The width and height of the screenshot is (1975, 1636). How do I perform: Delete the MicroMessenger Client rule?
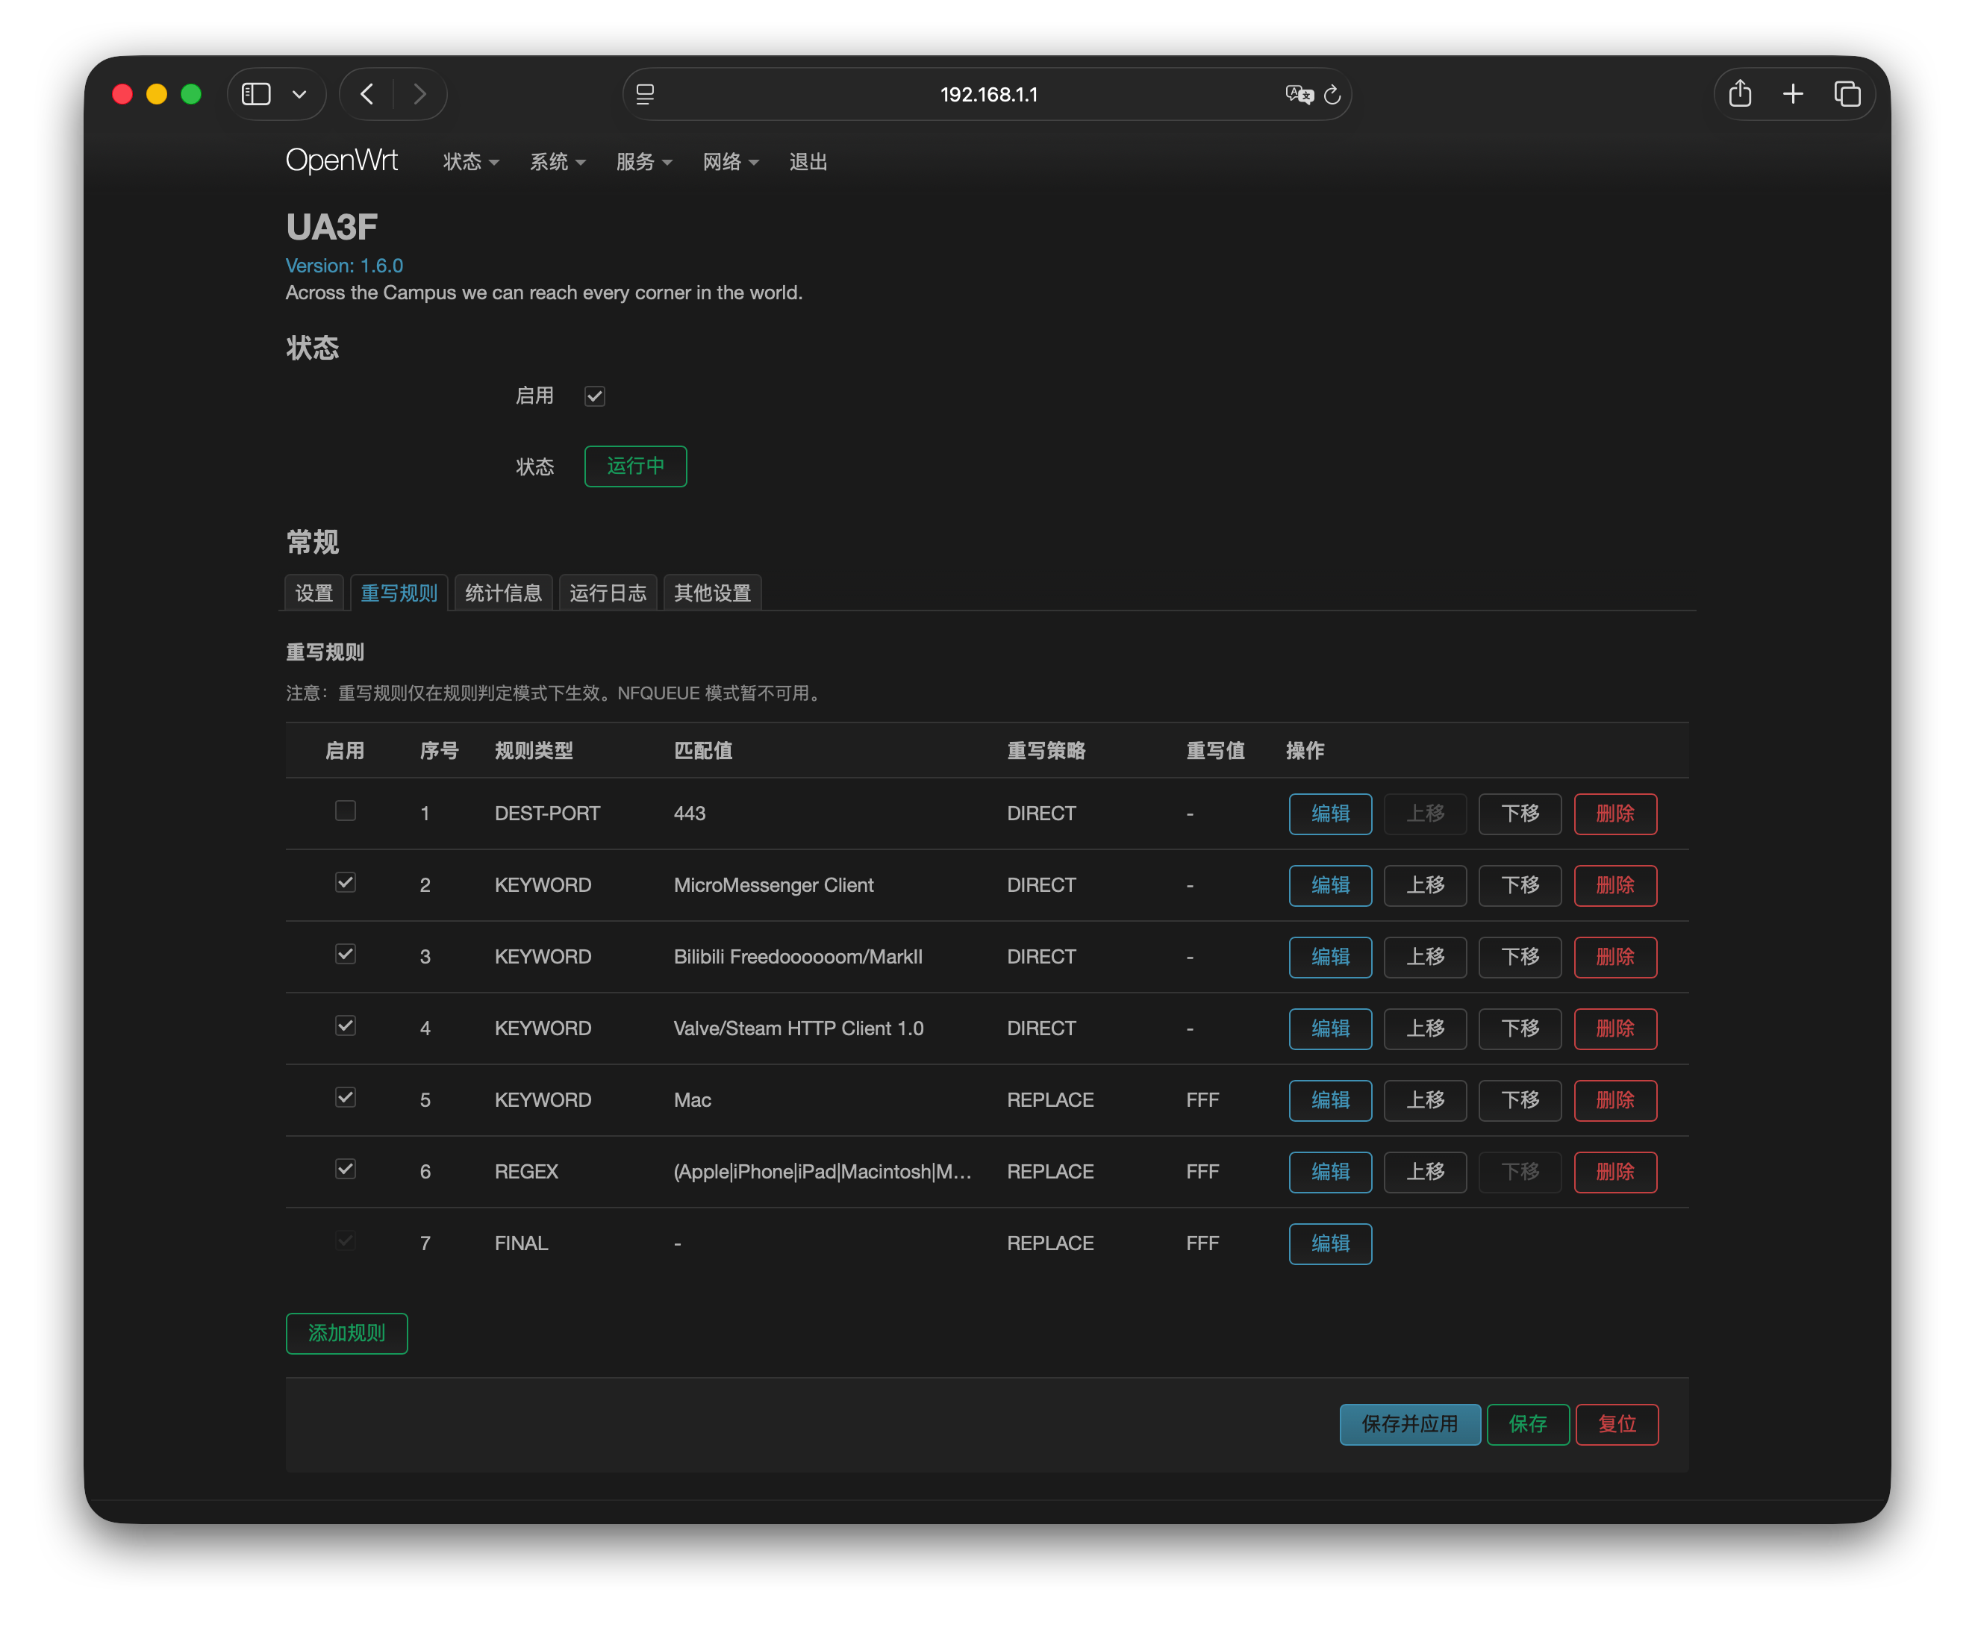point(1614,886)
